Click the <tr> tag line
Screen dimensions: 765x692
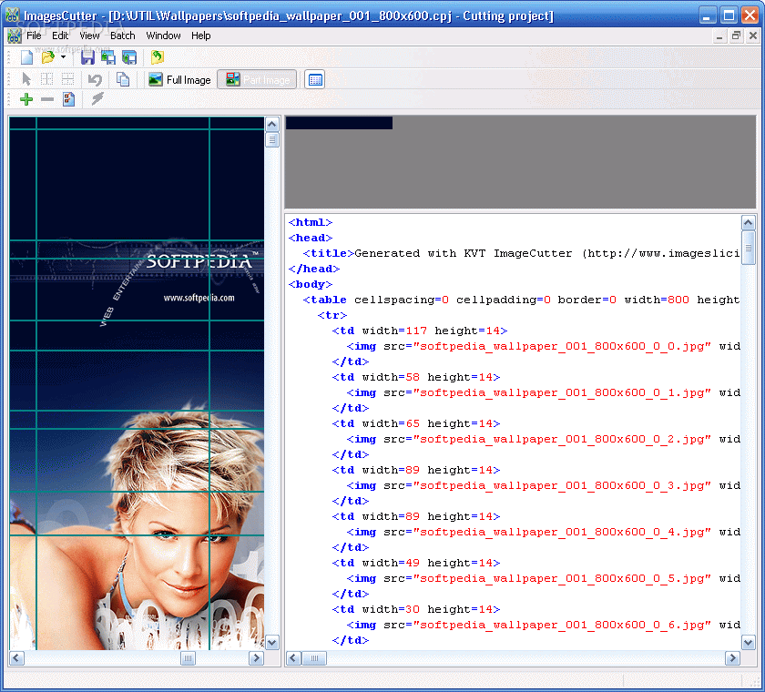click(x=331, y=316)
